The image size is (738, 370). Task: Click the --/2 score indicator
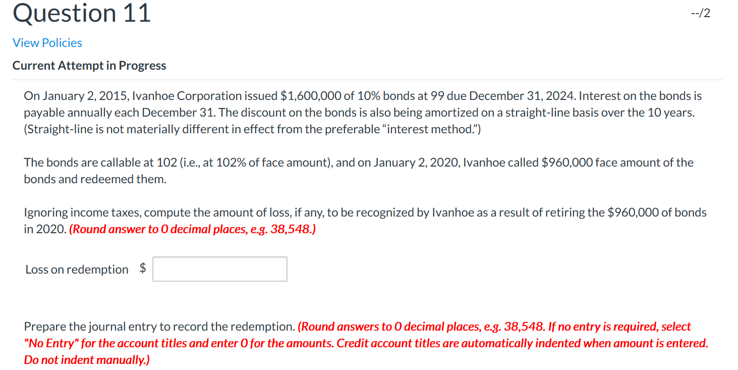(702, 13)
